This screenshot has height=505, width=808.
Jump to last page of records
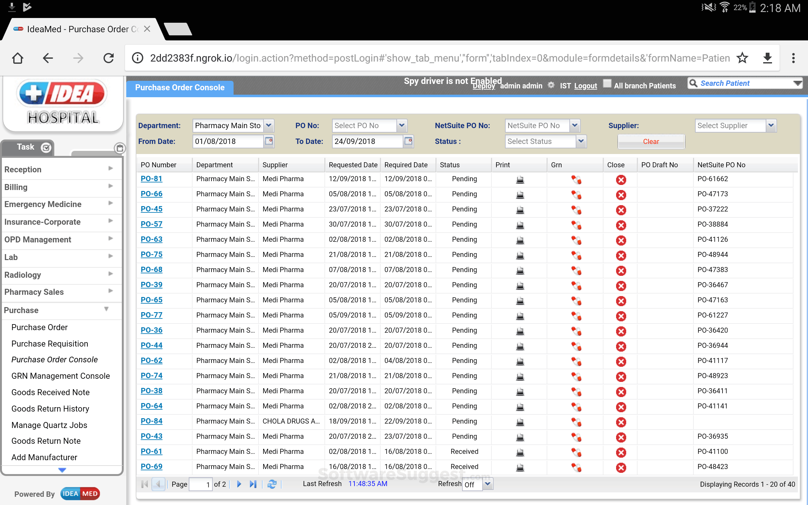(x=253, y=484)
